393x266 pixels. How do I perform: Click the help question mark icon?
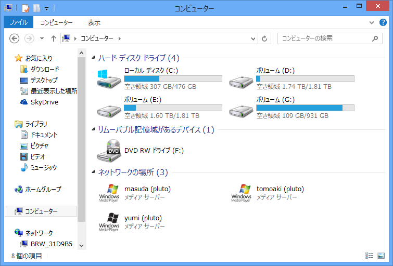384,23
